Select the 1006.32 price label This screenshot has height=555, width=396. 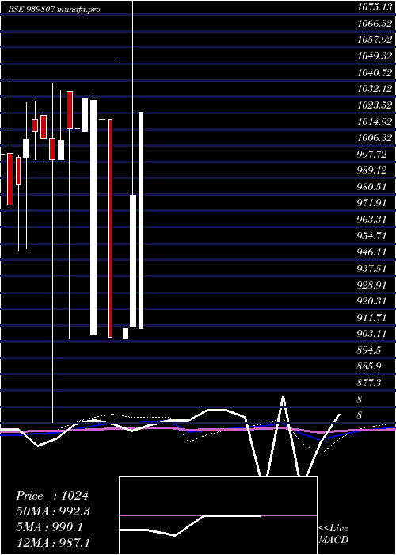tap(375, 138)
